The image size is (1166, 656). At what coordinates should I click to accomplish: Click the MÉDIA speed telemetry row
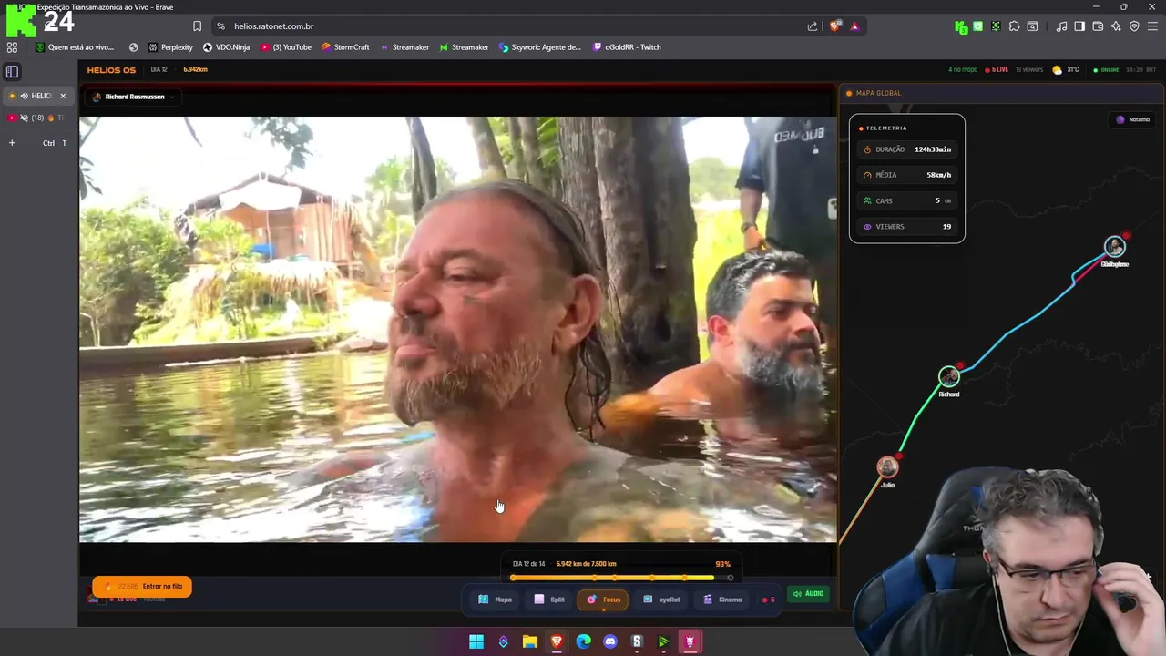[907, 175]
